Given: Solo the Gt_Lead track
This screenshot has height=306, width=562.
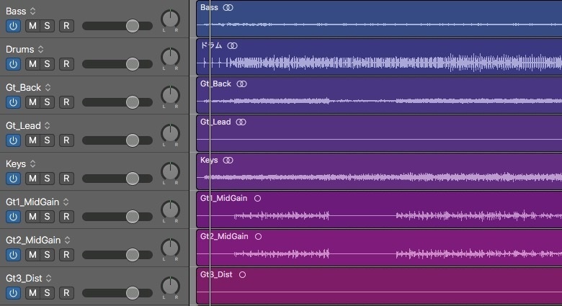Looking at the screenshot, I should click(48, 140).
